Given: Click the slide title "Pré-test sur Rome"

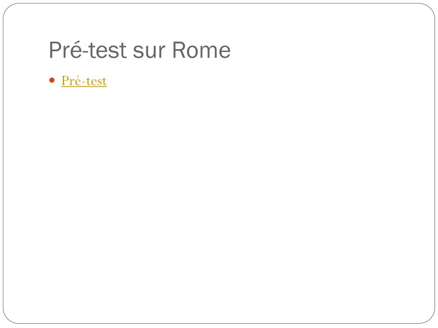Looking at the screenshot, I should click(139, 50).
